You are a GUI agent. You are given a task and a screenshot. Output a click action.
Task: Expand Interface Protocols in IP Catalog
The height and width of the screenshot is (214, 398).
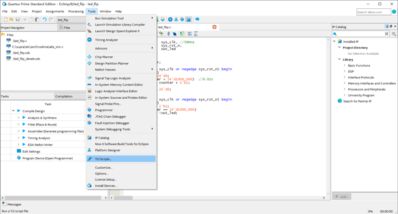[344, 77]
